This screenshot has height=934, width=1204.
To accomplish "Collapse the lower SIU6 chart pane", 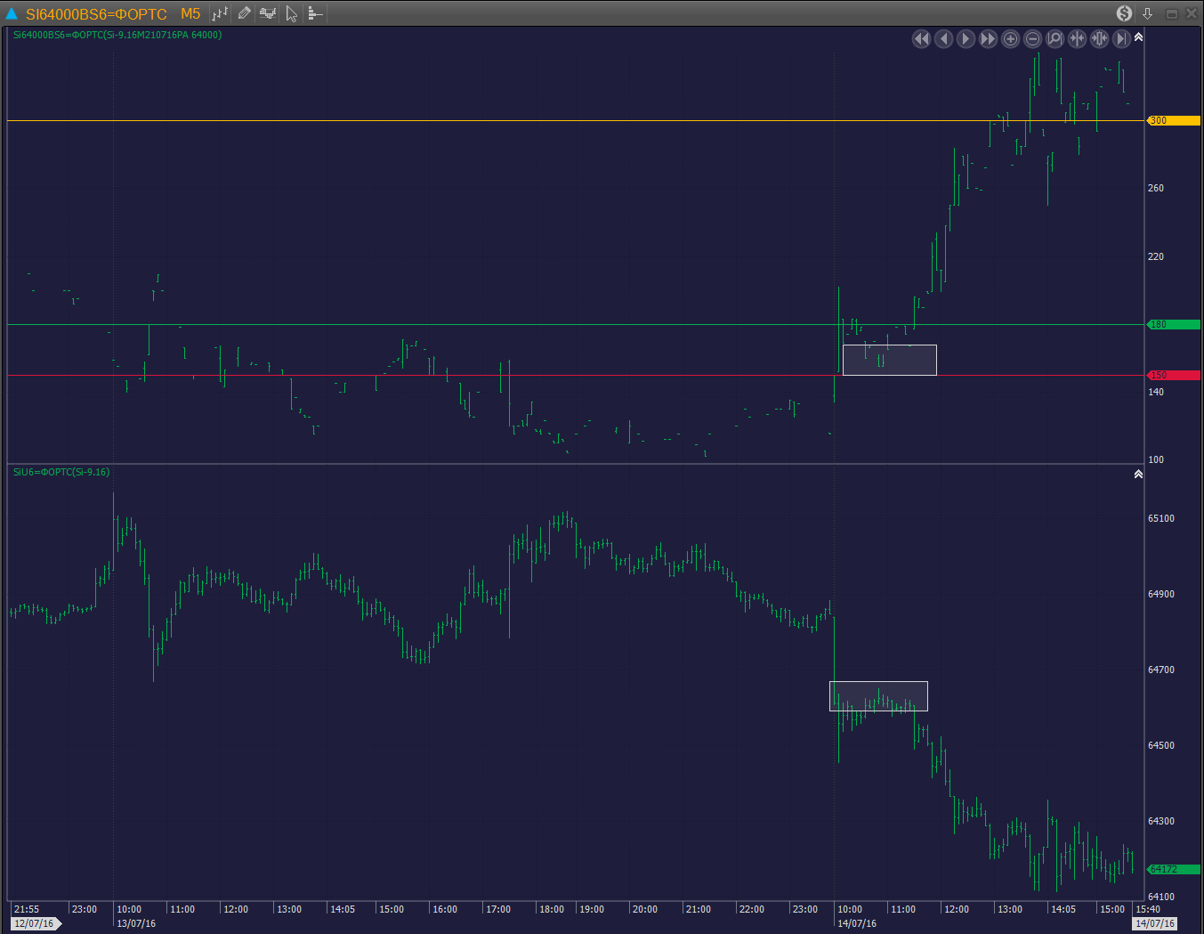I will (x=1138, y=475).
